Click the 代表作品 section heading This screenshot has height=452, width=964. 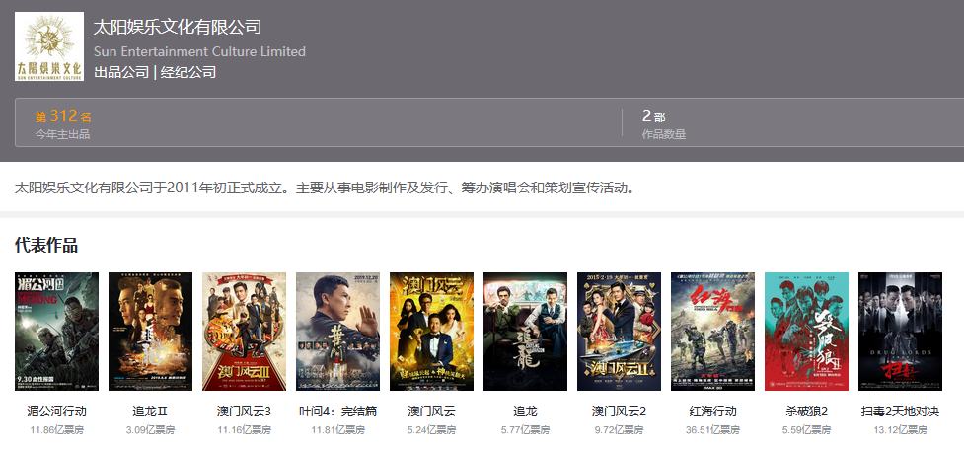46,246
